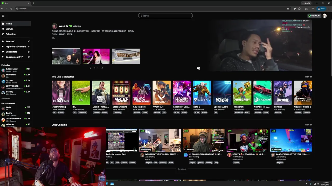Open Enaira in the Recommended list
This screenshot has width=332, height=186.
click(x=16, y=114)
